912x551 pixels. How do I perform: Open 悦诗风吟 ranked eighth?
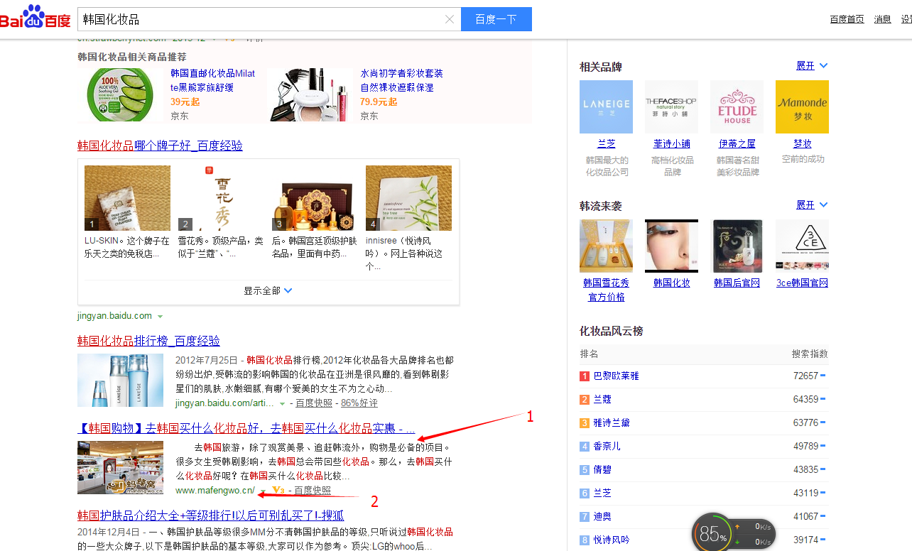pos(612,540)
